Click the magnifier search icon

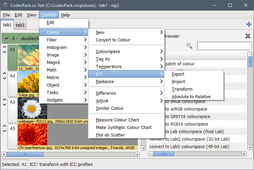click(x=189, y=46)
